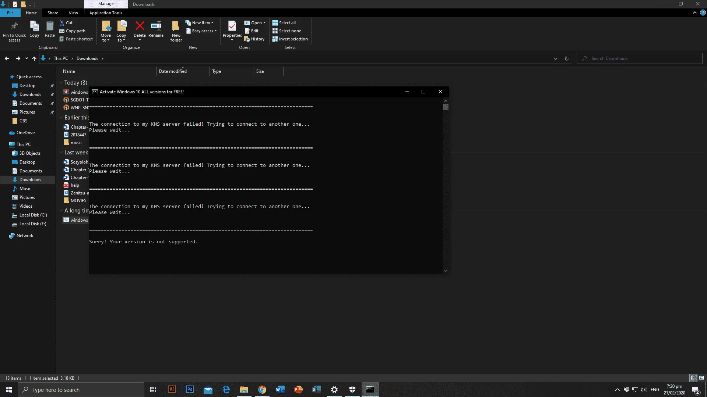Open the Move to dropdown
The image size is (707, 397).
point(106,38)
